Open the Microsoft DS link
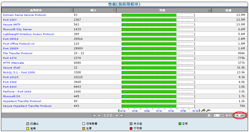 (12, 96)
